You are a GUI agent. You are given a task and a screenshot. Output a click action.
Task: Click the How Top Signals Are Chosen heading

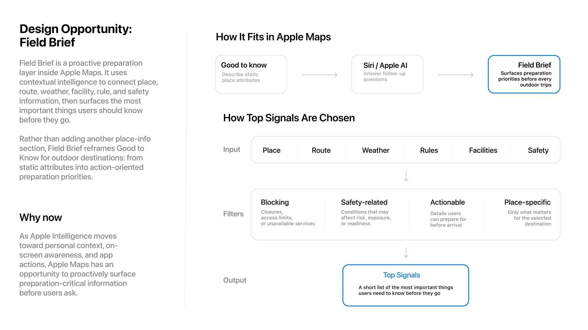(x=289, y=118)
